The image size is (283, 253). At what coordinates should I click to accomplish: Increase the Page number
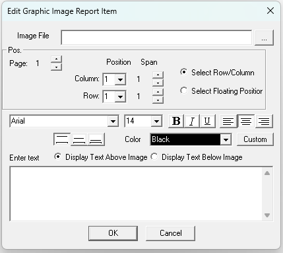click(x=56, y=59)
